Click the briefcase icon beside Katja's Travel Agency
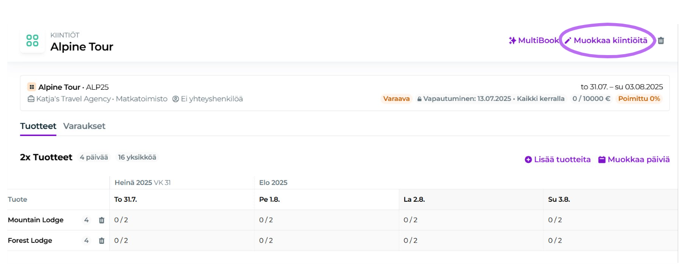Viewport: 693px width, 279px height. (x=31, y=99)
